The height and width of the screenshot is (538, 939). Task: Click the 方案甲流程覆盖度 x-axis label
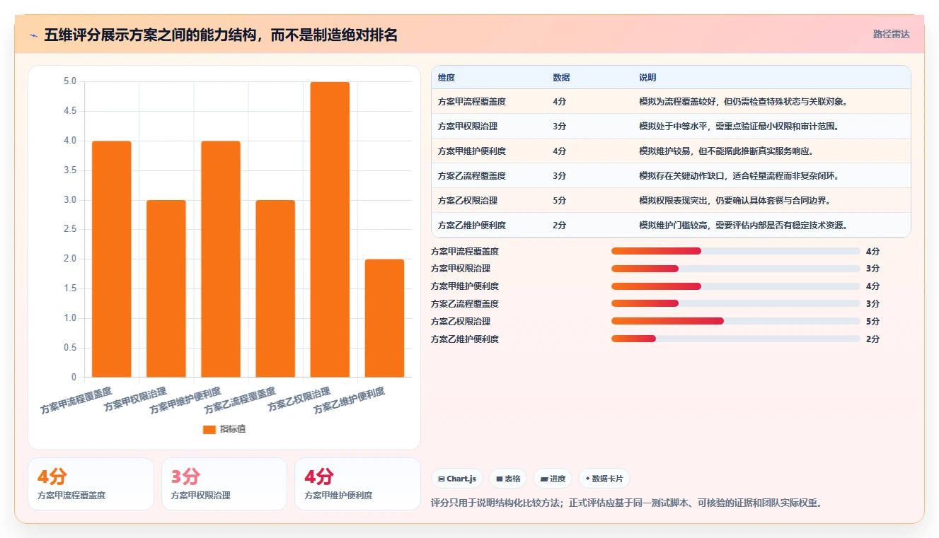point(76,400)
